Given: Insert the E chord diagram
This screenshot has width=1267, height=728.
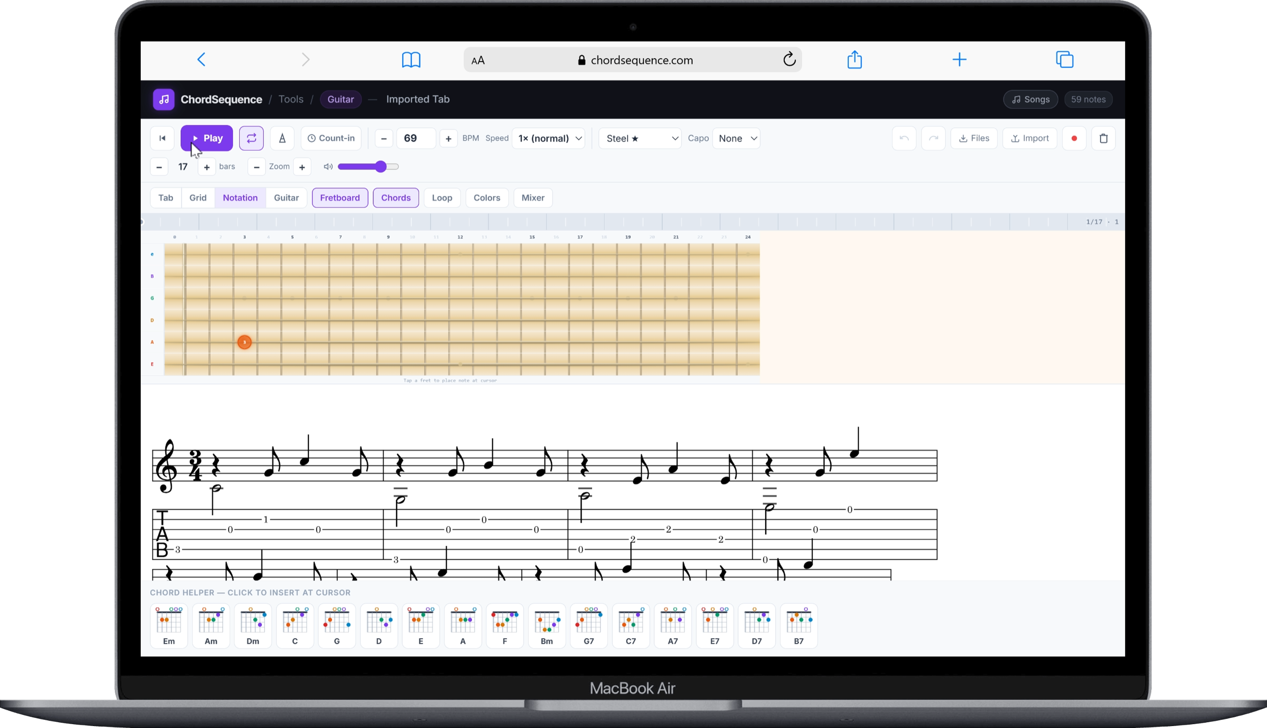Looking at the screenshot, I should pos(421,626).
